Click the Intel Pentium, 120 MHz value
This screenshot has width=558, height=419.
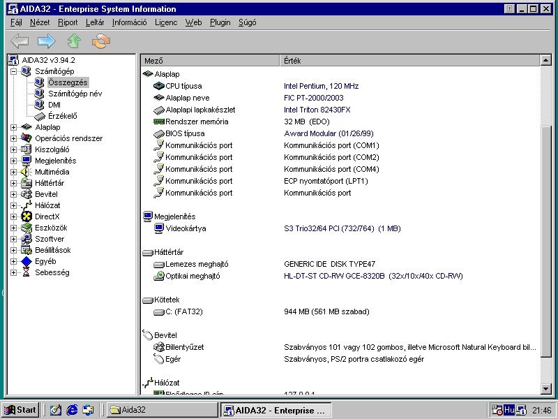pos(321,86)
